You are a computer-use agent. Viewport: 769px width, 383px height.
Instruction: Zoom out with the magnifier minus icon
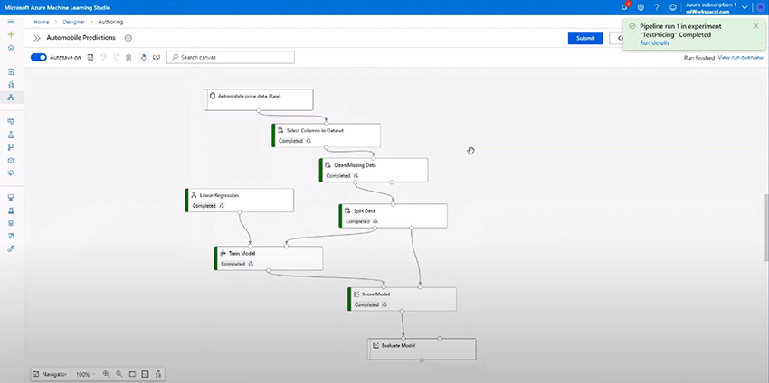[119, 374]
